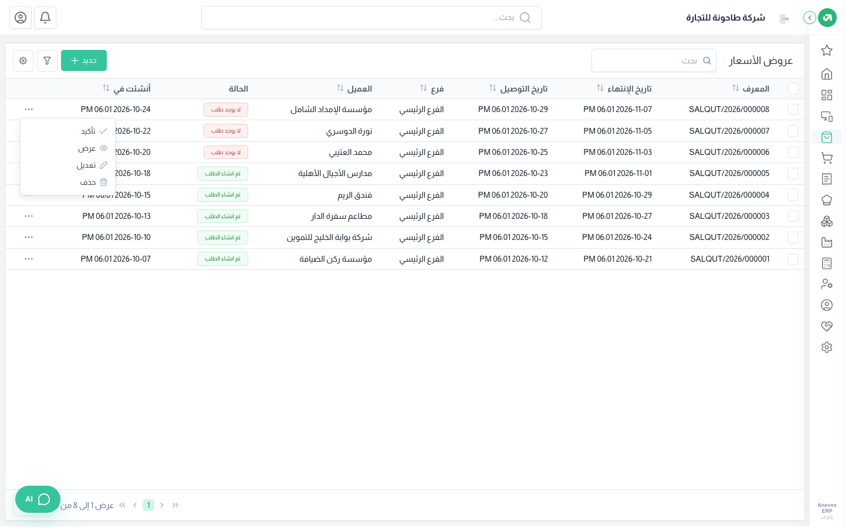Open table settings gear next to the filter

23,60
